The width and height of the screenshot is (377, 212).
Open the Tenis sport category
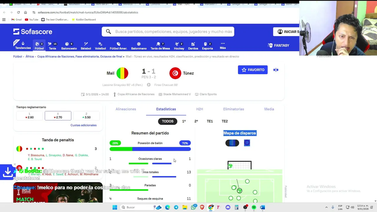pyautogui.click(x=52, y=46)
